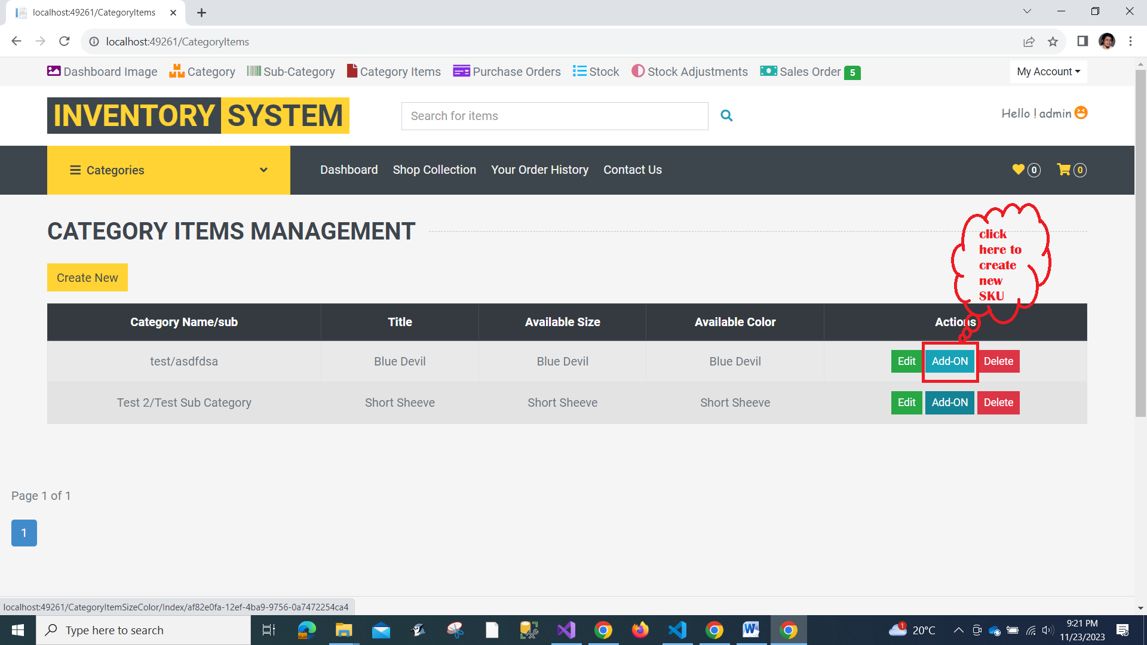Go to Your Order History
This screenshot has height=645, width=1147.
tap(539, 170)
